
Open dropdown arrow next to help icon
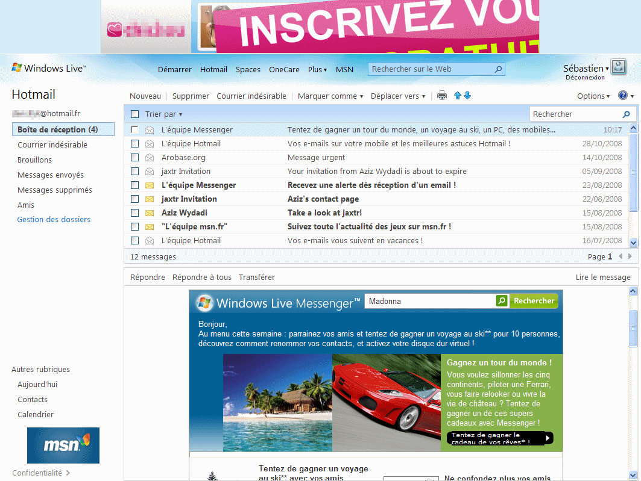pos(632,96)
